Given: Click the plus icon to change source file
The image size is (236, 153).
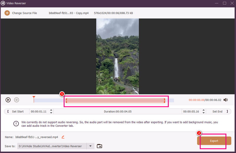Looking at the screenshot, I should point(7,13).
